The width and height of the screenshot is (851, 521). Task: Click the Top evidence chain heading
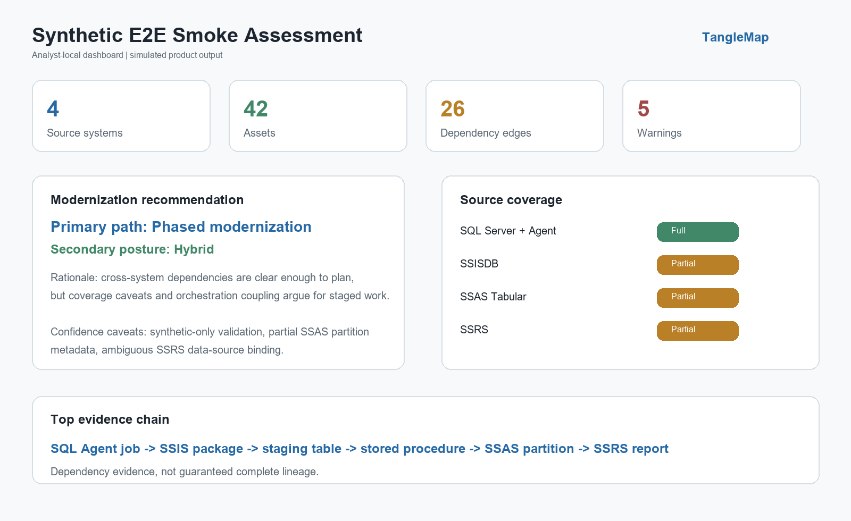[110, 419]
